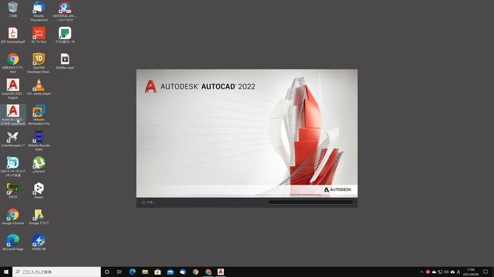Select the XMedia Recode 64bit shortcut
The width and height of the screenshot is (494, 277).
pyautogui.click(x=39, y=141)
